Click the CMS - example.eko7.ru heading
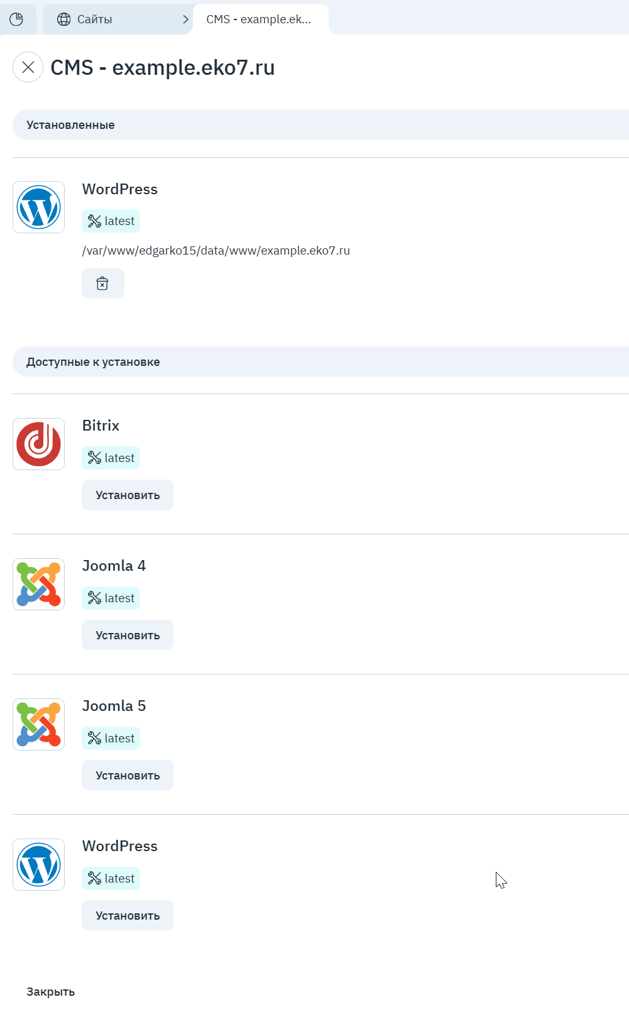629x1029 pixels. pyautogui.click(x=163, y=67)
